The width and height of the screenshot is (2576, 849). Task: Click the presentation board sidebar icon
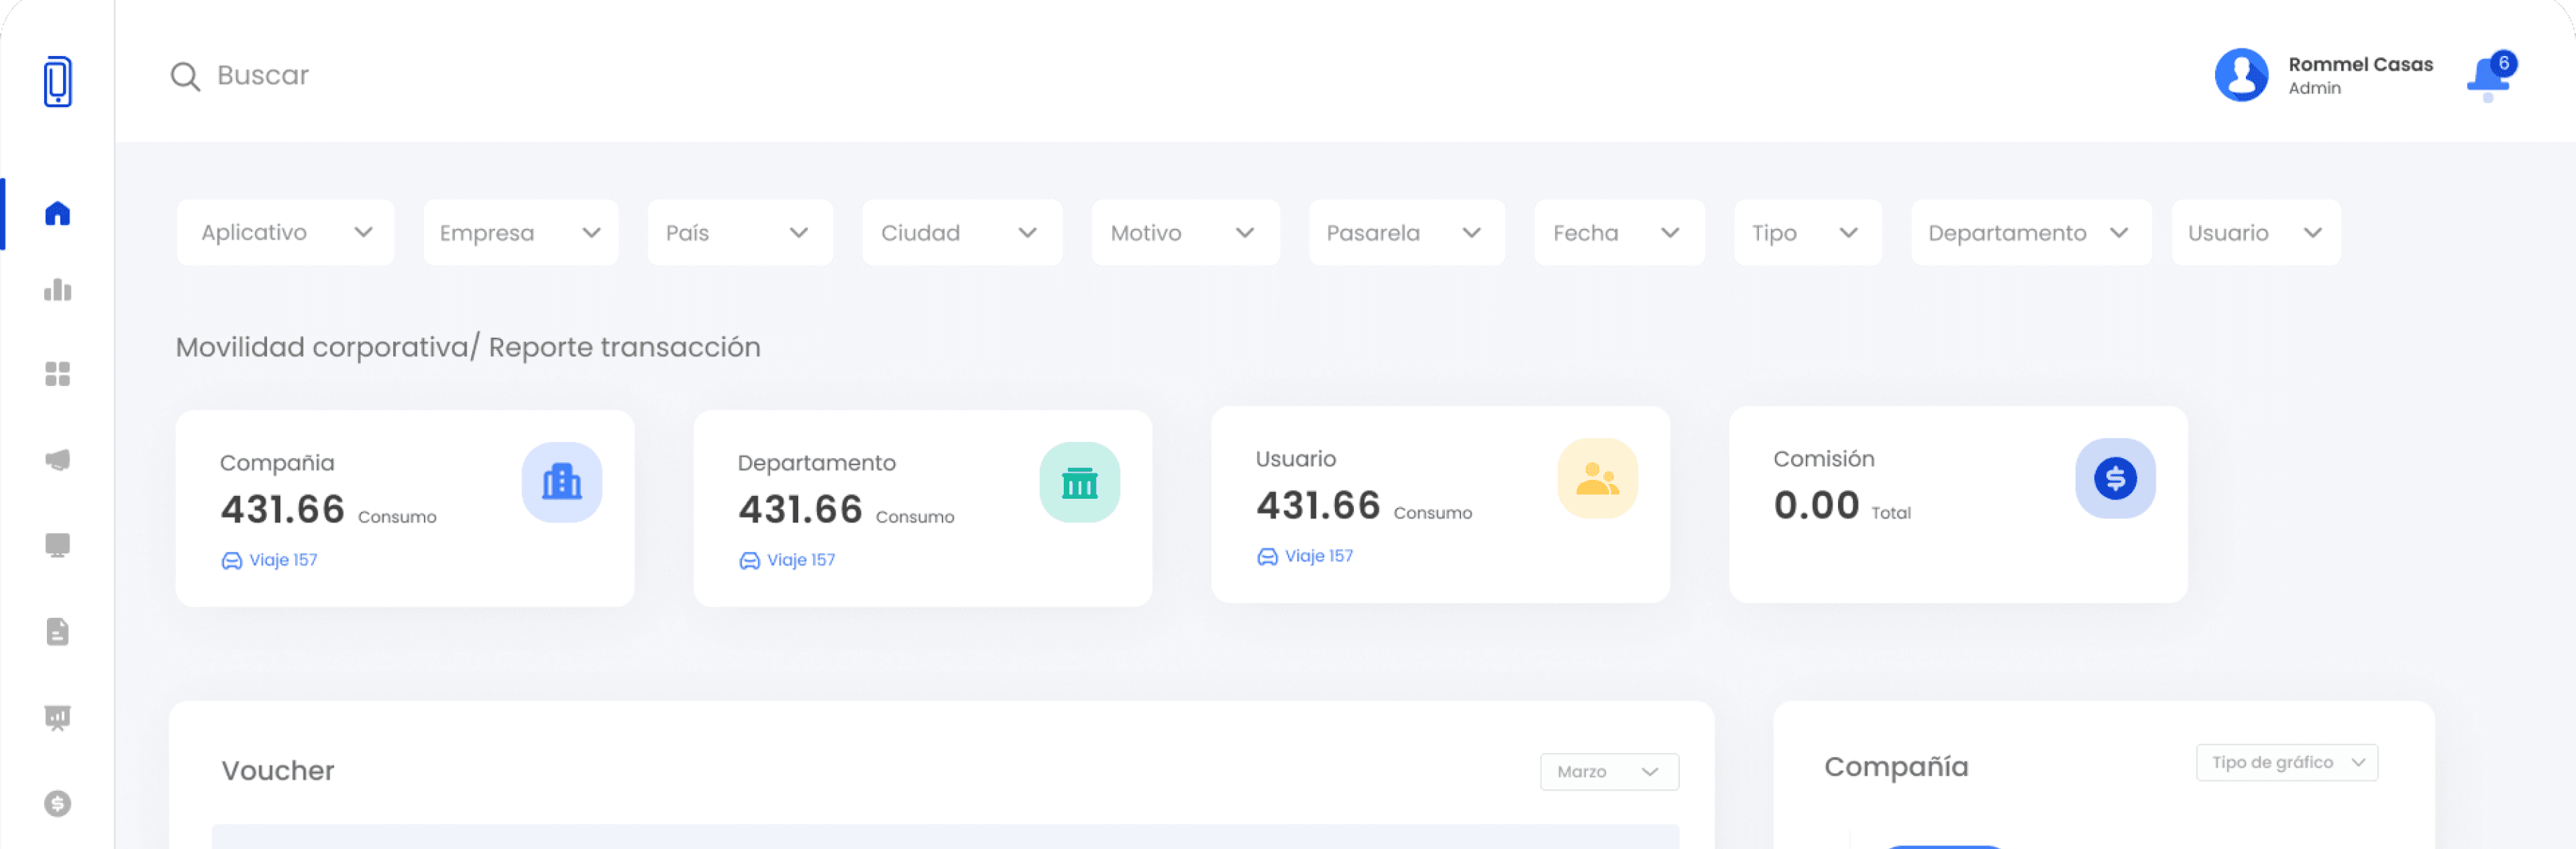(57, 717)
